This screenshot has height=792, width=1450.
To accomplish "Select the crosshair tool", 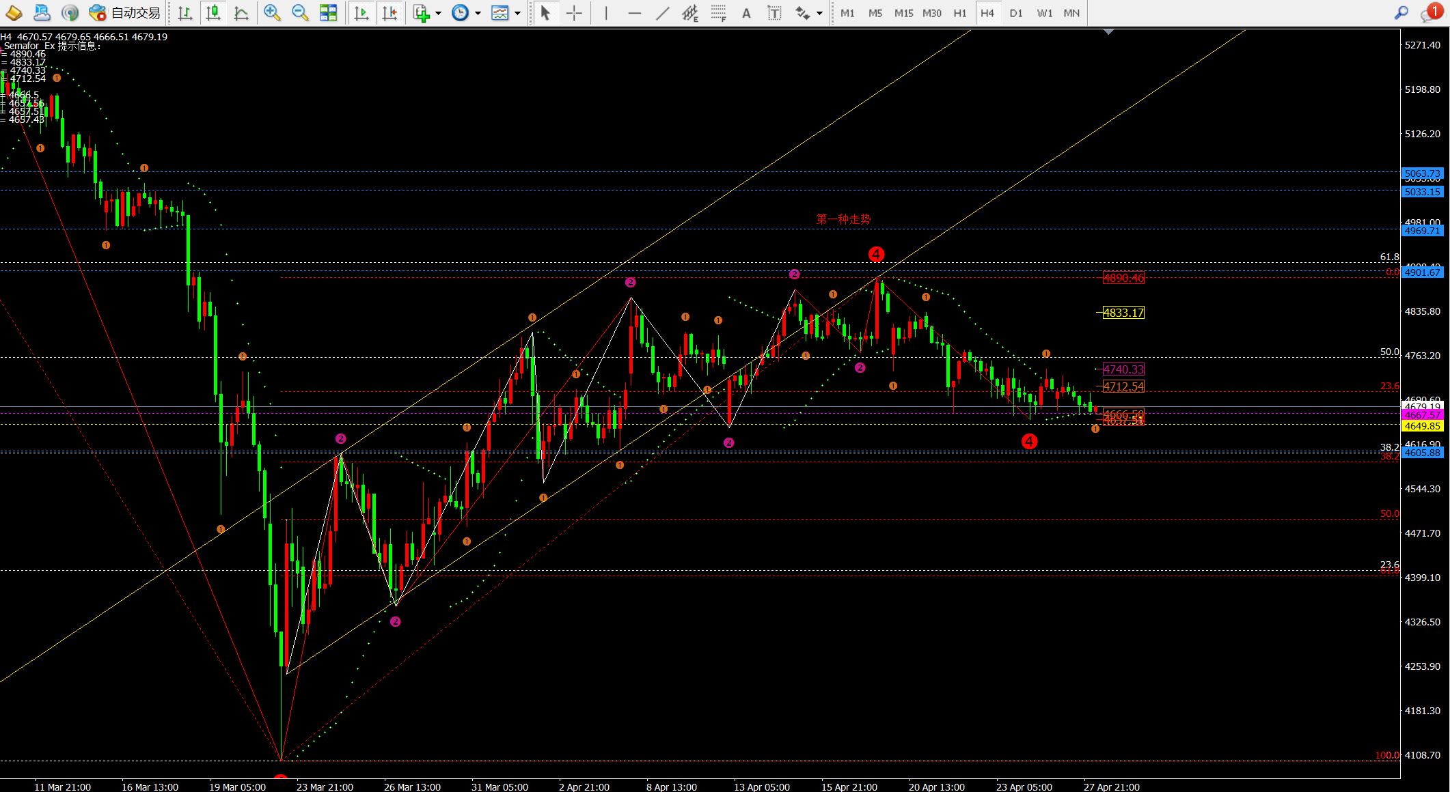I will pos(574,13).
